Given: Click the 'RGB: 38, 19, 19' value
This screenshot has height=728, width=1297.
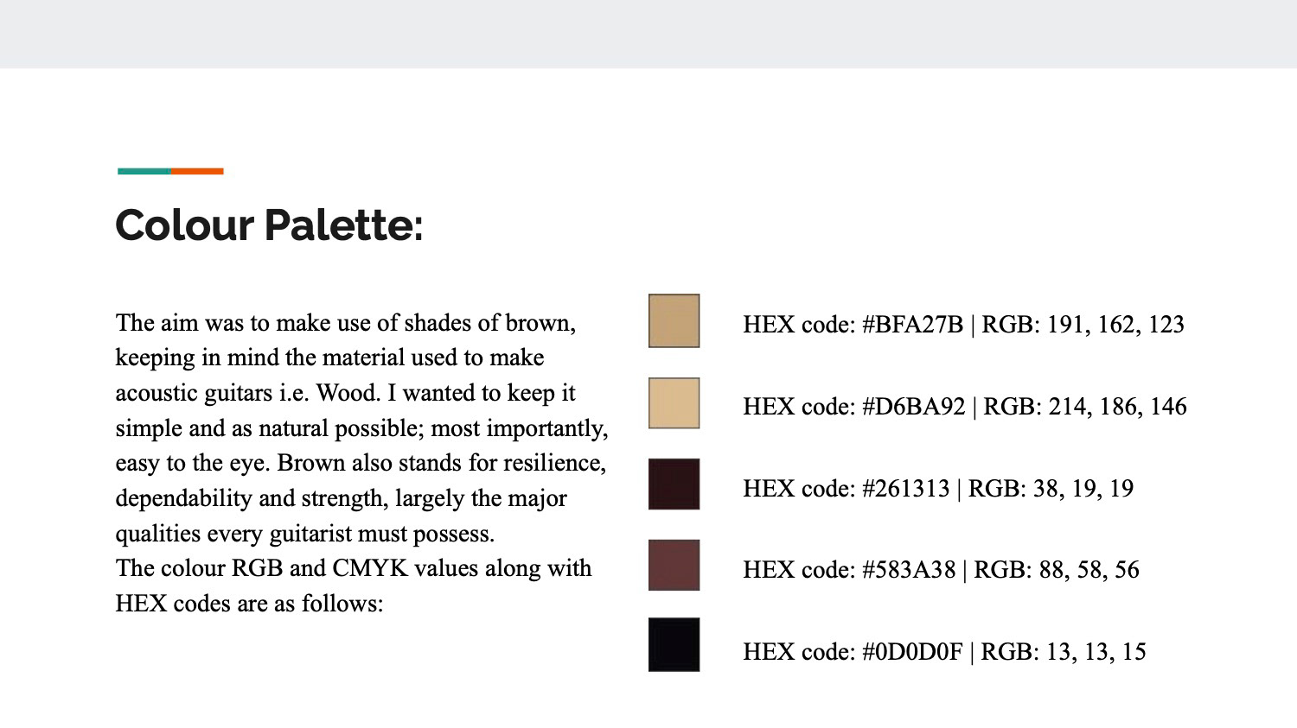Looking at the screenshot, I should pos(1051,489).
